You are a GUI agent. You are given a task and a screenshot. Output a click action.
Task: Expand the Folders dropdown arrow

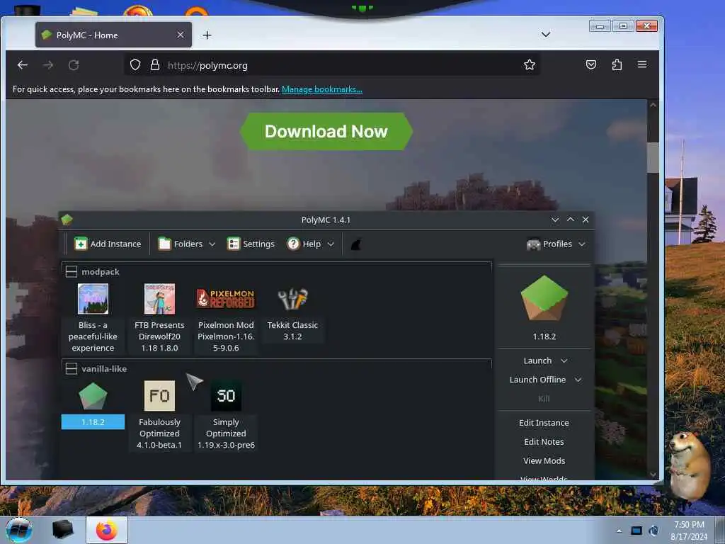click(x=212, y=244)
